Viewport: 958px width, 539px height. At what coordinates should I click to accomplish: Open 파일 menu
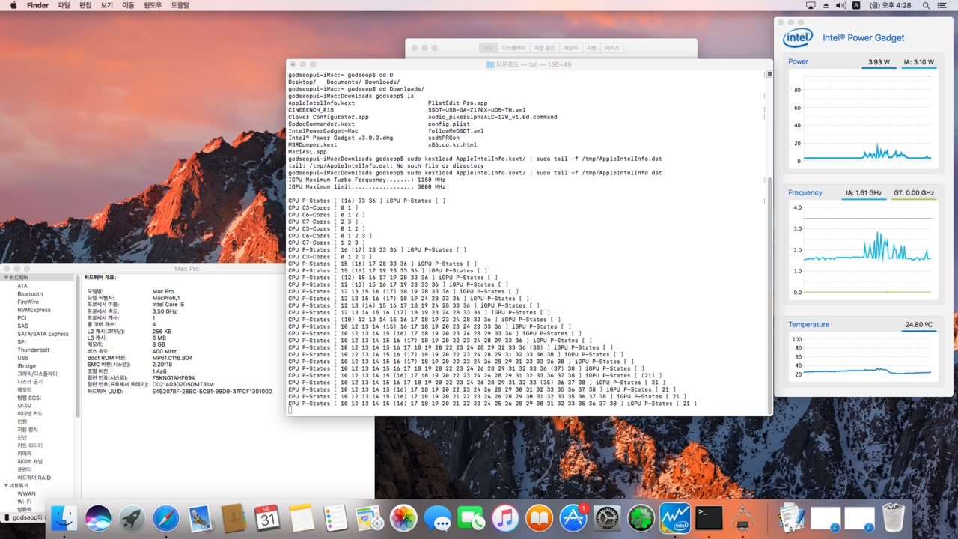[64, 5]
